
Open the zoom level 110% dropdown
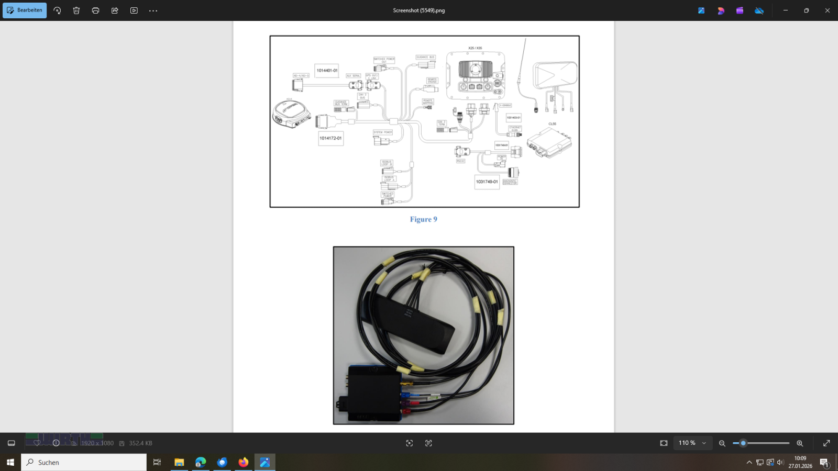(x=692, y=443)
